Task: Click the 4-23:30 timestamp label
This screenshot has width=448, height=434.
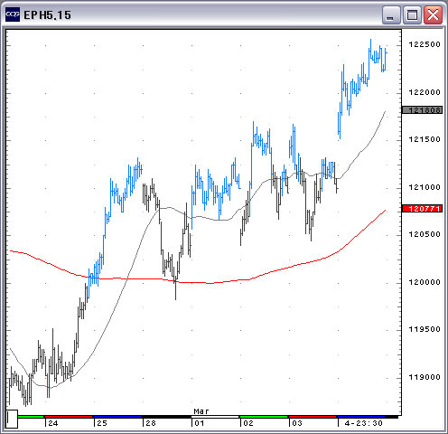Action: coord(363,423)
